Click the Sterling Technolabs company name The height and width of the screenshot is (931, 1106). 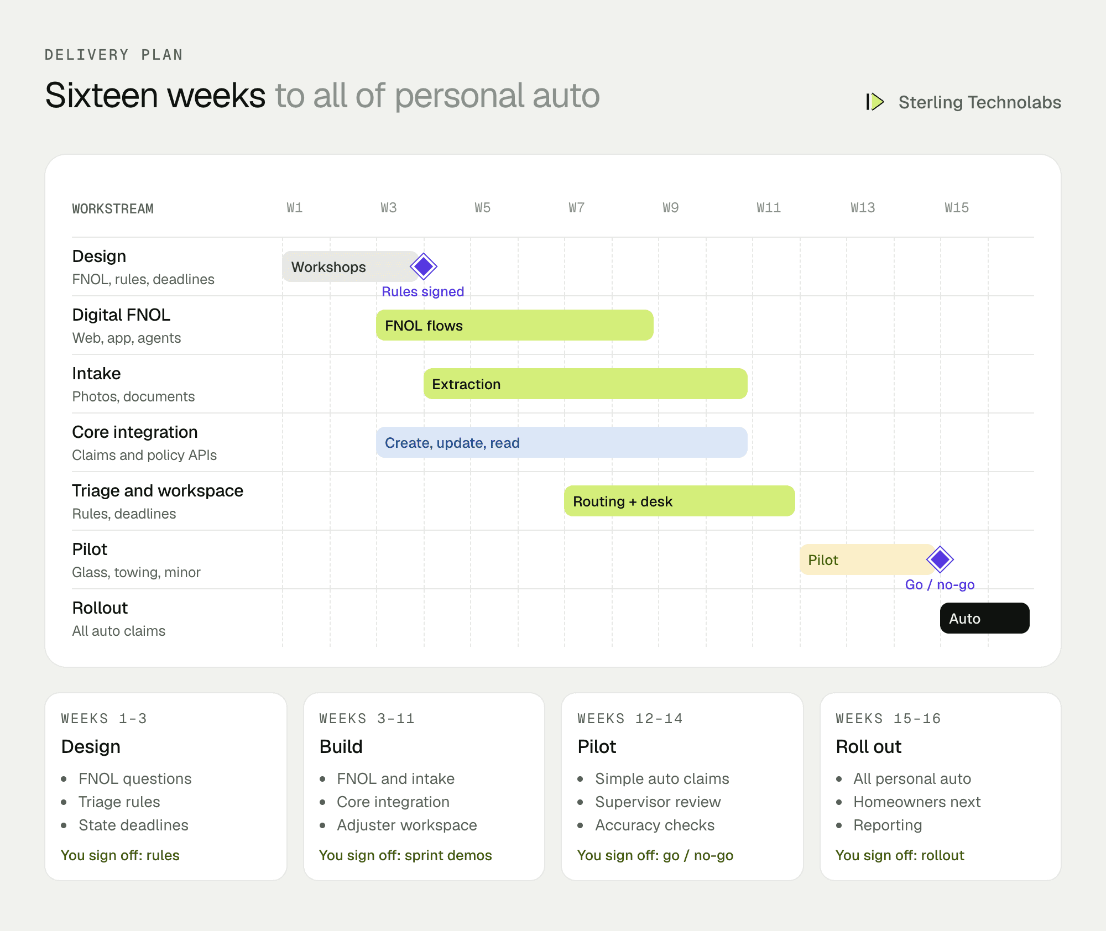(x=980, y=102)
